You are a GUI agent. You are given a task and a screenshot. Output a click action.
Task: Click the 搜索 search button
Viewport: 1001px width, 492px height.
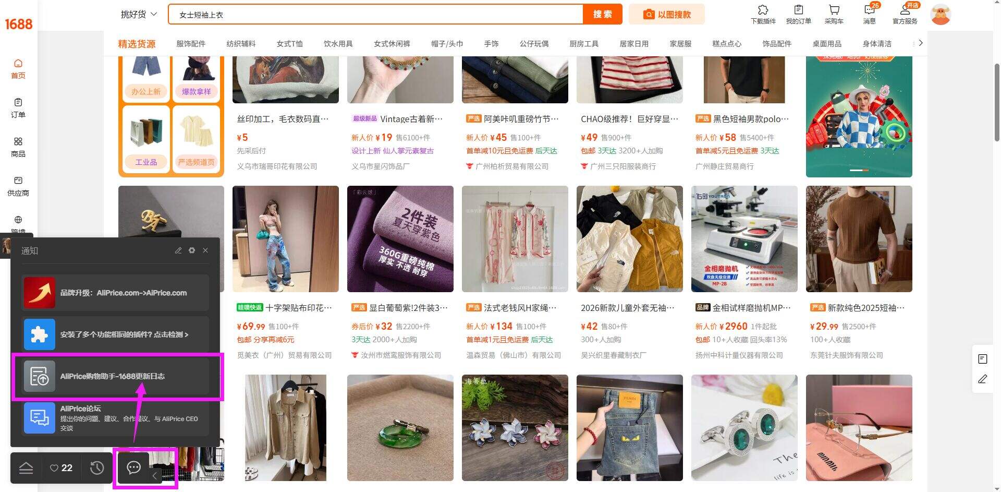(603, 15)
